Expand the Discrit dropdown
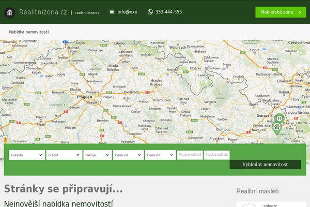The width and height of the screenshot is (310, 207). click(x=64, y=155)
